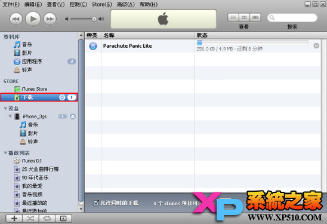Click the low volume speaker icon

pos(67,19)
